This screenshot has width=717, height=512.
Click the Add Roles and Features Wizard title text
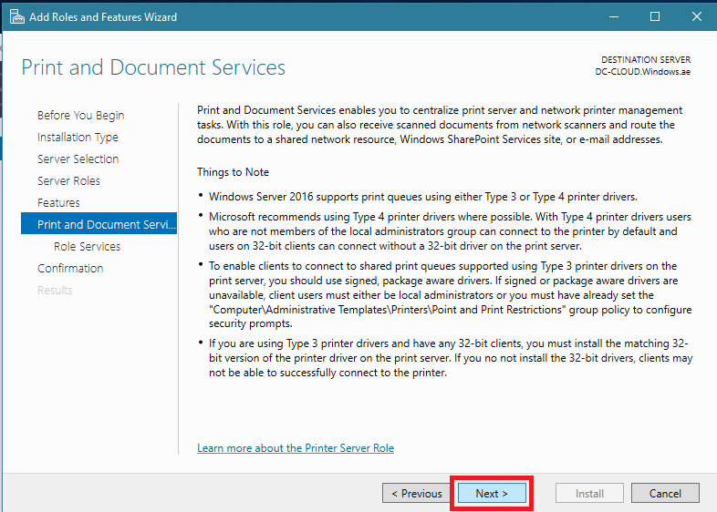[103, 17]
